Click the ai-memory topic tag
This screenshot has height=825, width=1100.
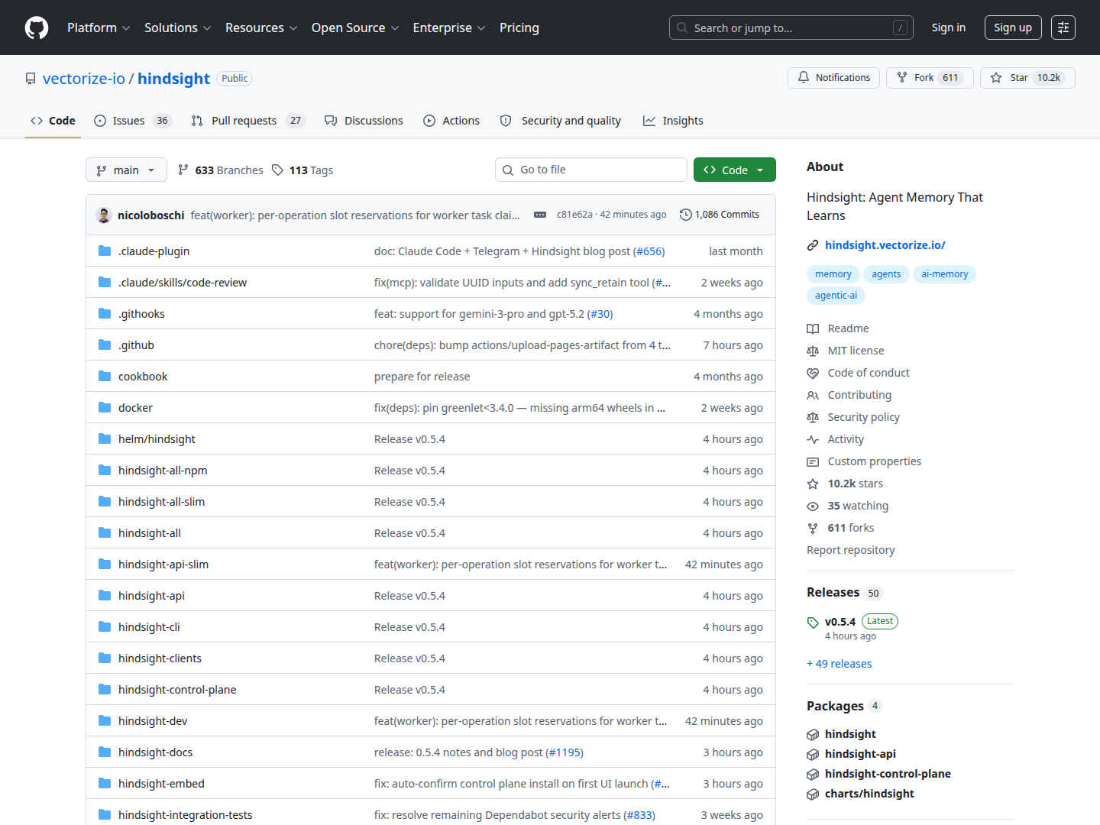(x=945, y=274)
